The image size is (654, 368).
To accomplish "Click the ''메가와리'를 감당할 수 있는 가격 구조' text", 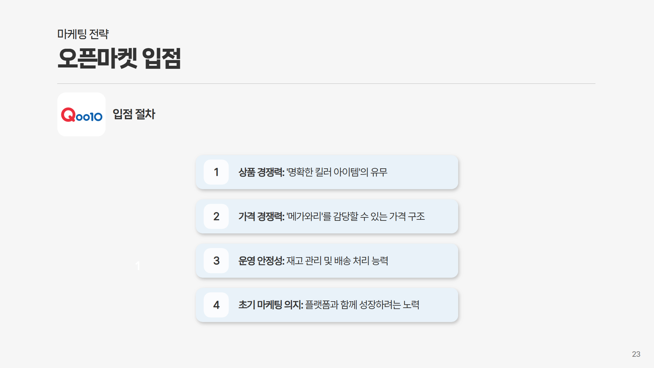I will [x=356, y=216].
